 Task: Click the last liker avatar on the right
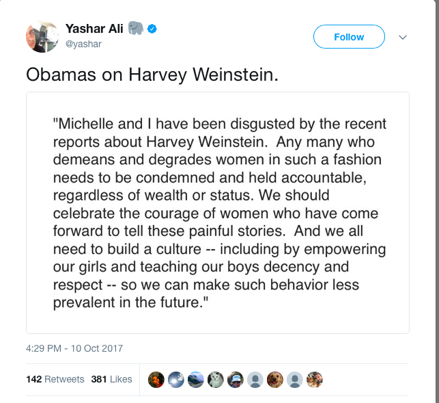(x=314, y=379)
